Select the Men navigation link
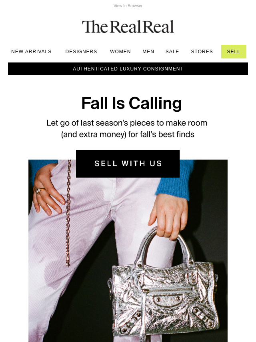The width and height of the screenshot is (256, 342). (148, 52)
